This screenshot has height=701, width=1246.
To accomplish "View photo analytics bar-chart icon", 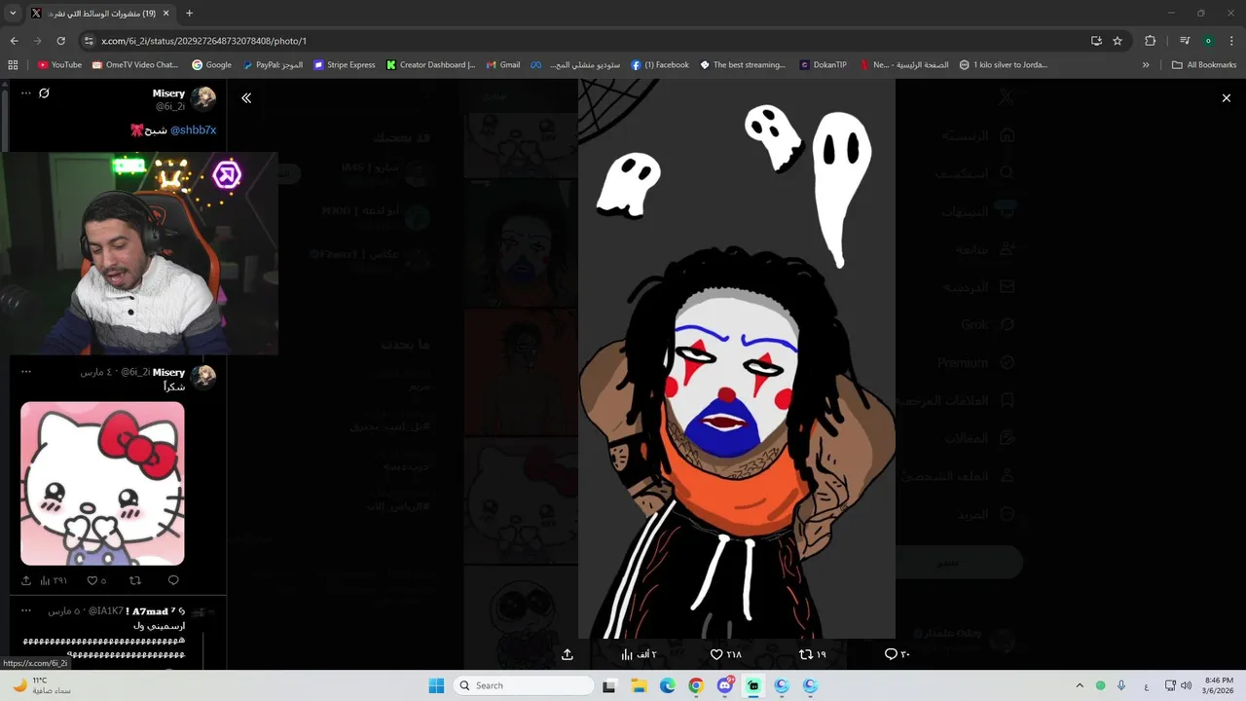I will pos(639,654).
